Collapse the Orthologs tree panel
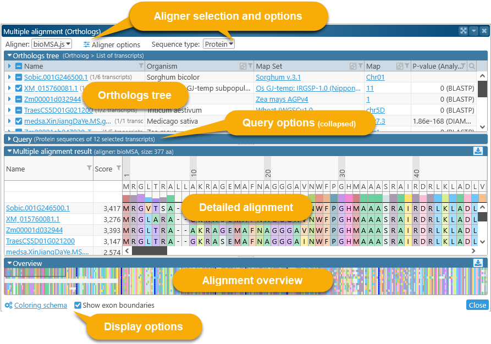This screenshot has height=344, width=491. 9,56
